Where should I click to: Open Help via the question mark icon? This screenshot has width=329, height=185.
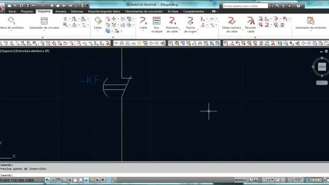tap(298, 6)
